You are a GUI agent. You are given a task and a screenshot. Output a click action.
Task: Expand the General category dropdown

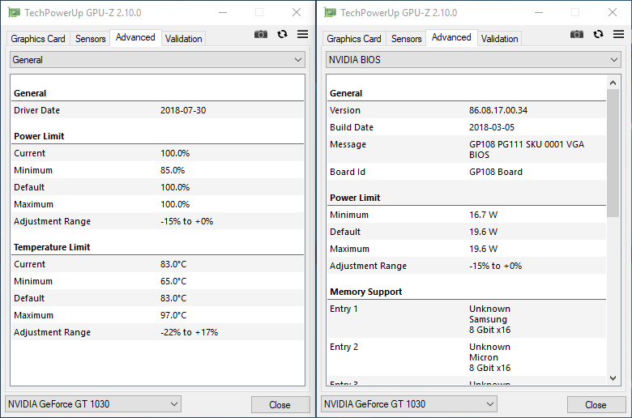point(157,60)
